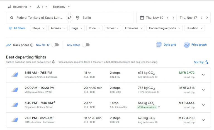This screenshot has height=130, width=214.
Task: Expand the MYR 3,664 Singapore Airlines flight
Action: 203,105
